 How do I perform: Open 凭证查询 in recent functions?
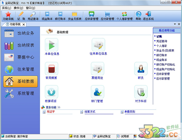pos(162,41)
